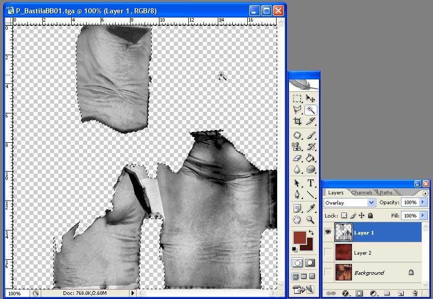Select the Type tool

point(311,183)
